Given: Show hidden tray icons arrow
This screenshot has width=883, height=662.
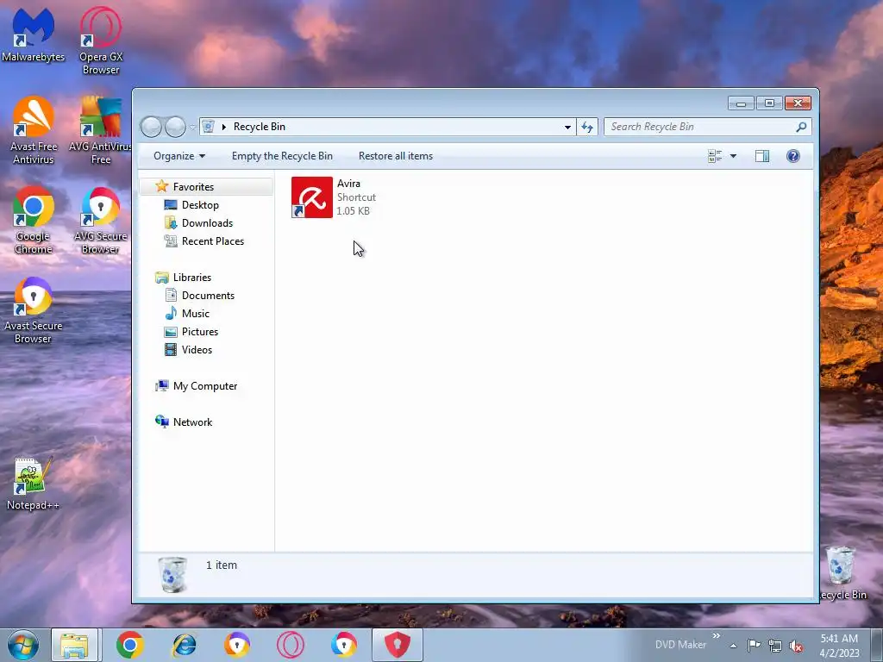Looking at the screenshot, I should [733, 646].
